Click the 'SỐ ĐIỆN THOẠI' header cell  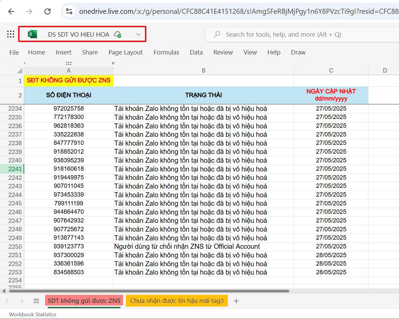coord(69,95)
